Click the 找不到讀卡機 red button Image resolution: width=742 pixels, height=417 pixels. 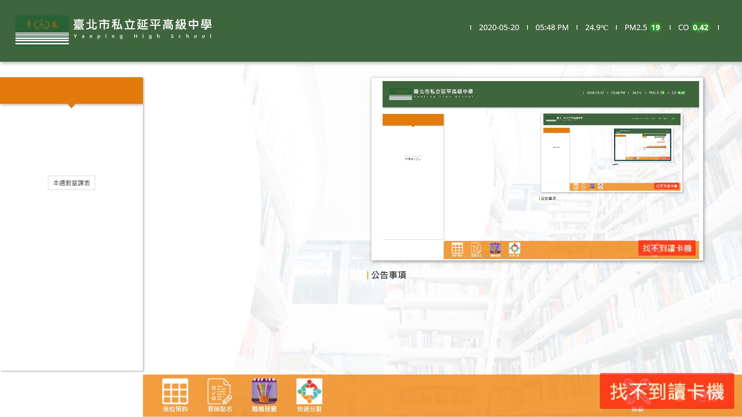click(667, 391)
